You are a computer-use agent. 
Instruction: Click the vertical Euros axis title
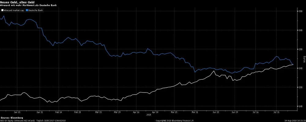point(304,58)
